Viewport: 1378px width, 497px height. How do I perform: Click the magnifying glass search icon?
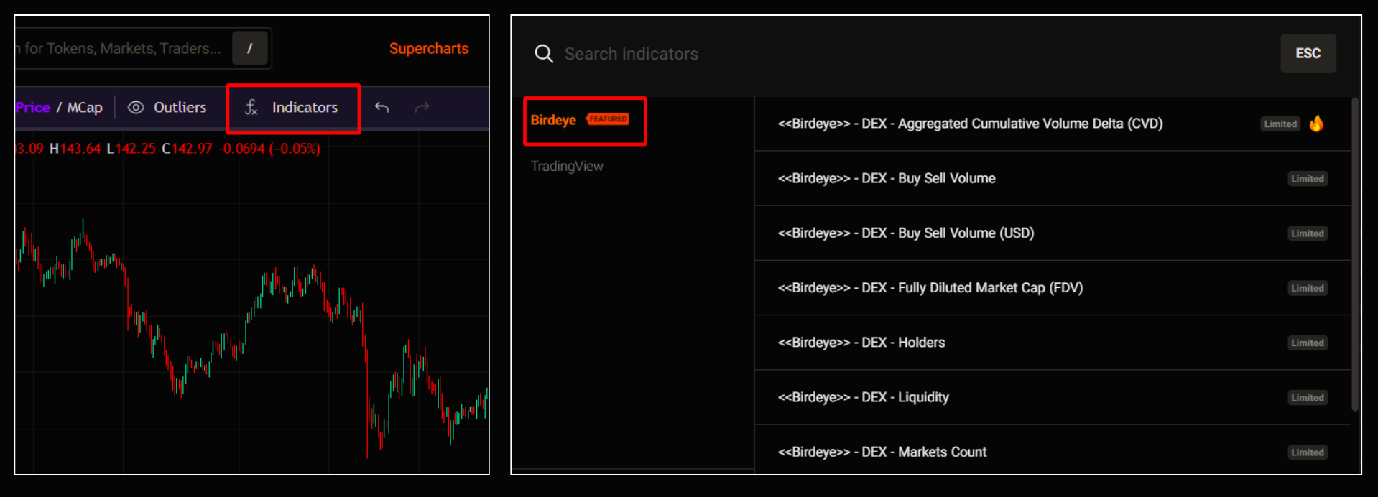[x=544, y=54]
